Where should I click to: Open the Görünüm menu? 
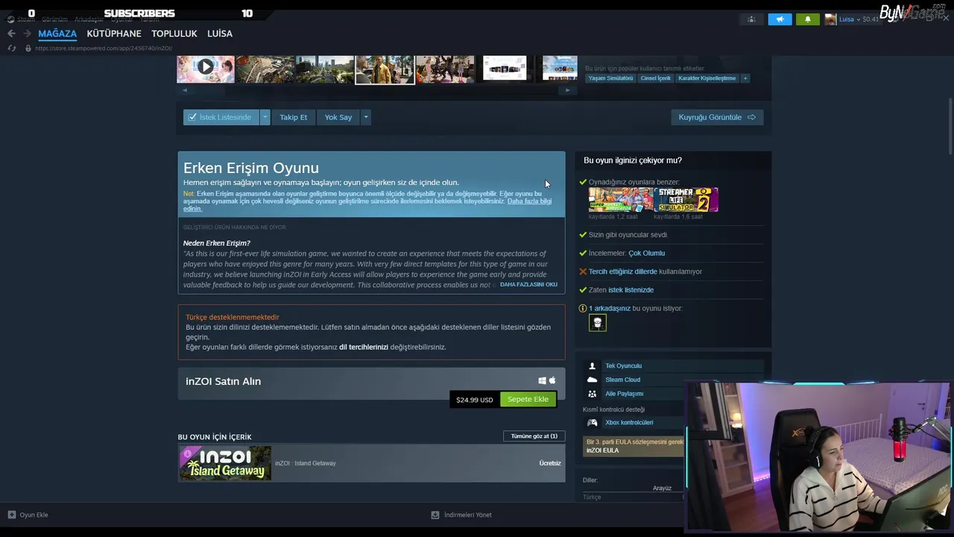pos(54,19)
